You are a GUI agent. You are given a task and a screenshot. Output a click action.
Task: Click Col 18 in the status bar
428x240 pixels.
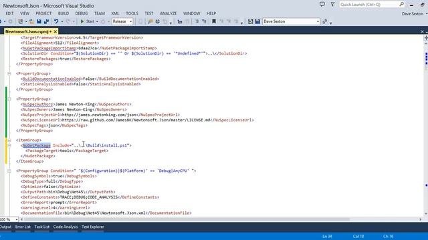tap(358, 236)
